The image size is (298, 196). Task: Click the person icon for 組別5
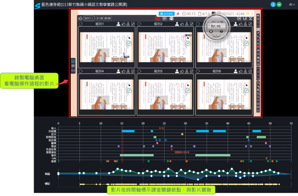click(177, 71)
